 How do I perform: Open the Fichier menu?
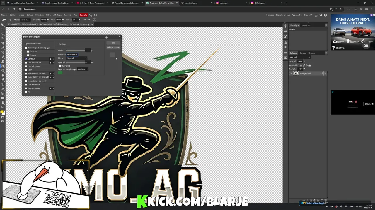point(4,15)
